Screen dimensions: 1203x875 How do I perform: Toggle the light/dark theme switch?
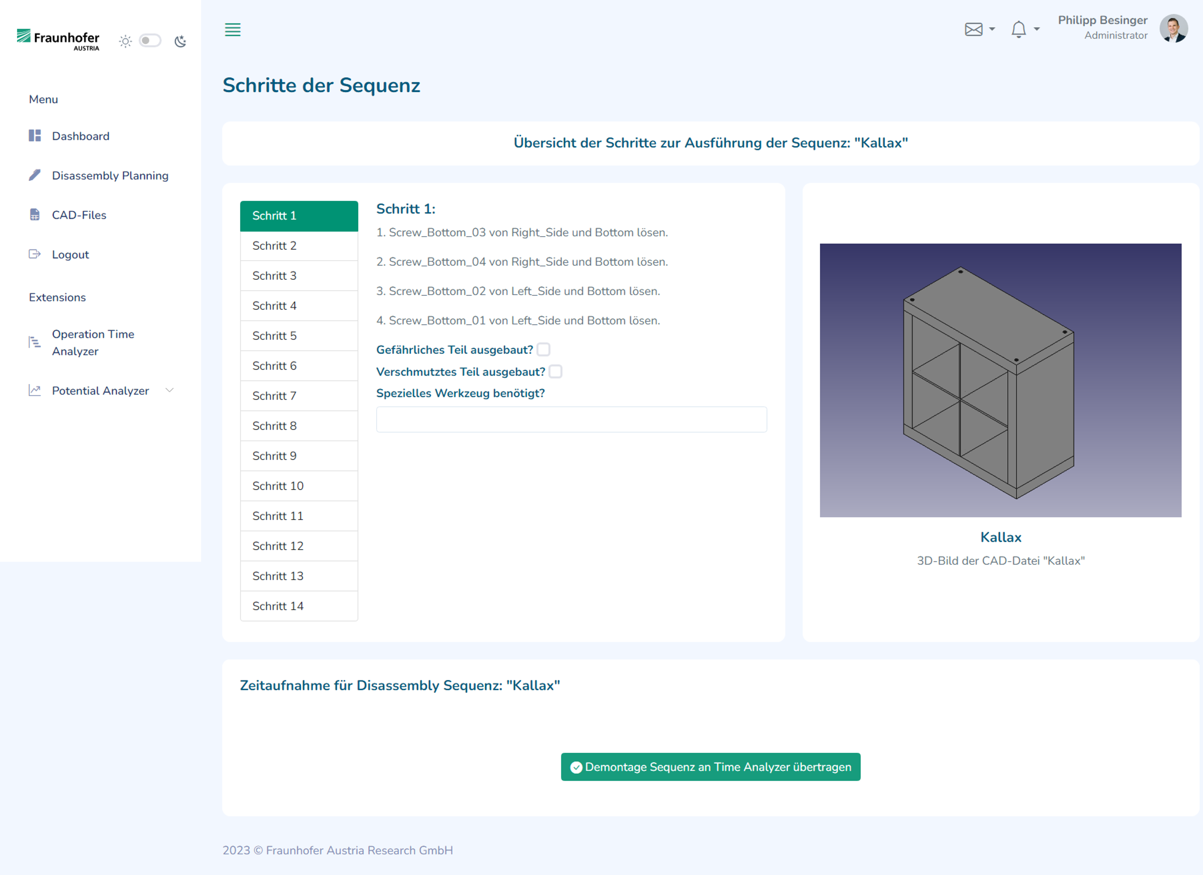tap(150, 41)
